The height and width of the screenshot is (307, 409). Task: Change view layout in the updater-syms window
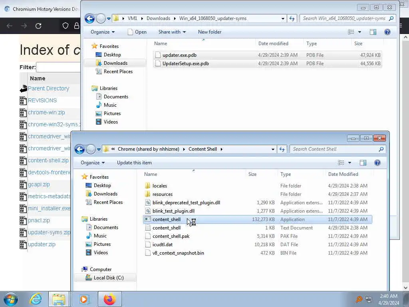(351, 32)
